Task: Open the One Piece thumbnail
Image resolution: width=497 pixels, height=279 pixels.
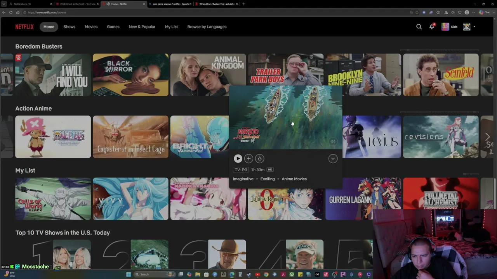Action: click(x=53, y=137)
